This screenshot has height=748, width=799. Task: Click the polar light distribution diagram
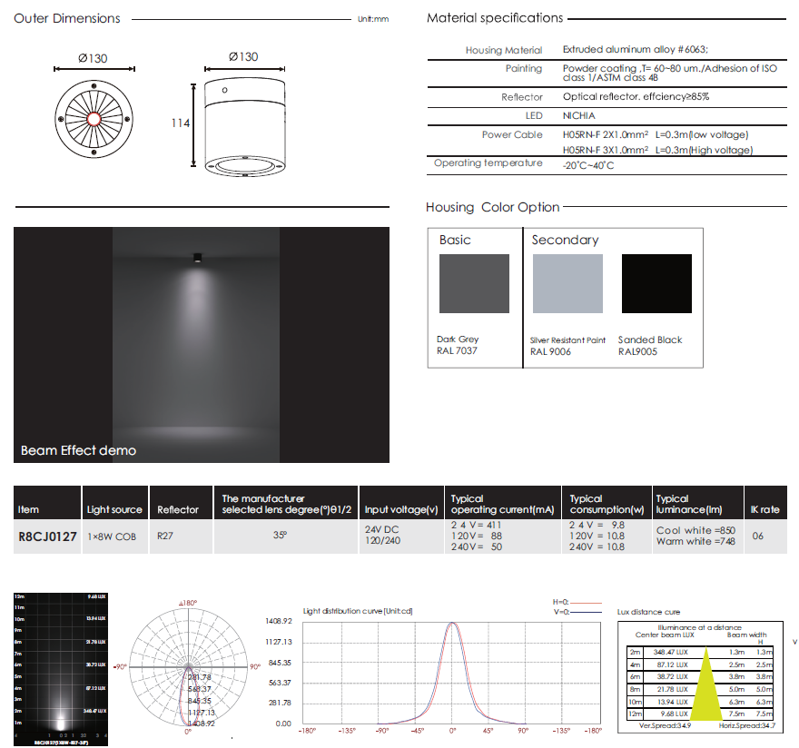coord(188,667)
